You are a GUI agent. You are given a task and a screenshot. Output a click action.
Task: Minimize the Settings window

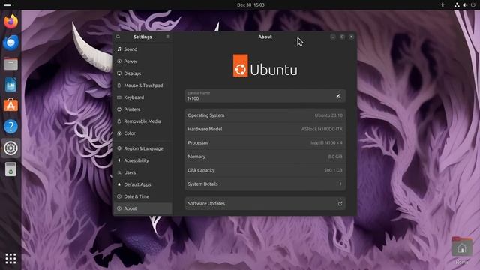[x=333, y=37]
